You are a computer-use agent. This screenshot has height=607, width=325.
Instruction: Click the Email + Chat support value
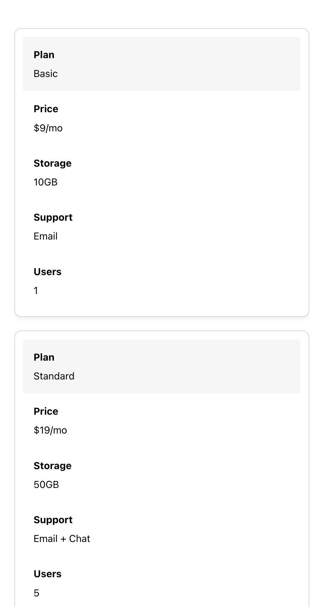click(x=62, y=539)
